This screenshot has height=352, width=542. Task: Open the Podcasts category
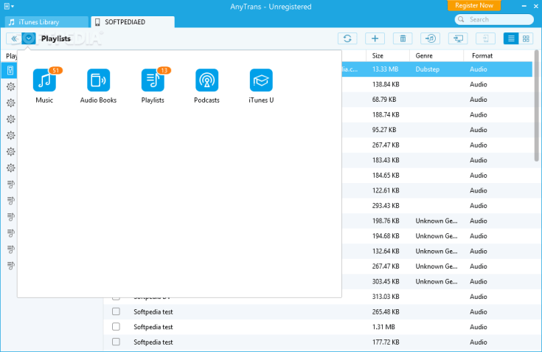click(206, 85)
